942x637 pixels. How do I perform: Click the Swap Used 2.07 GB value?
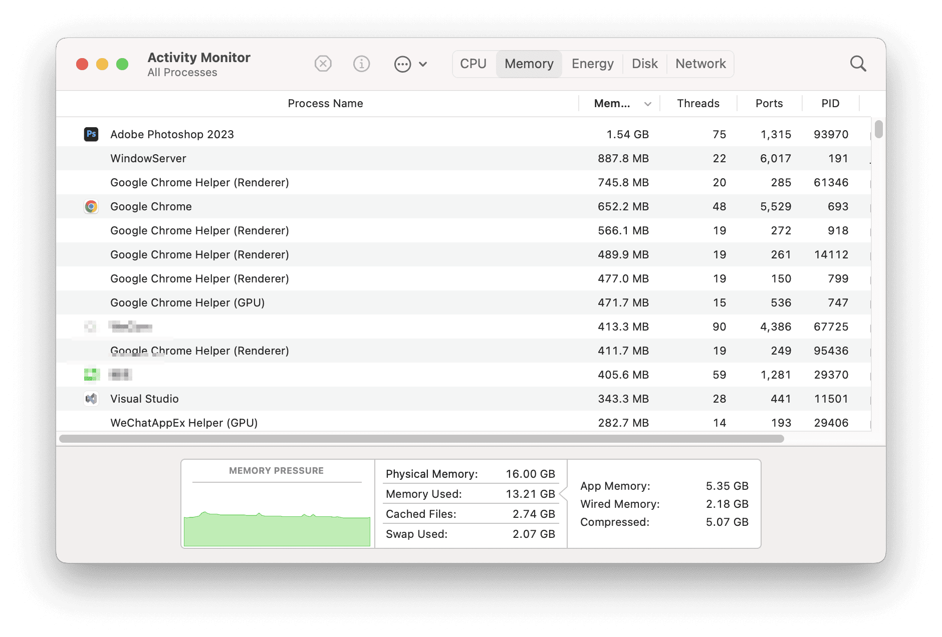(x=534, y=534)
